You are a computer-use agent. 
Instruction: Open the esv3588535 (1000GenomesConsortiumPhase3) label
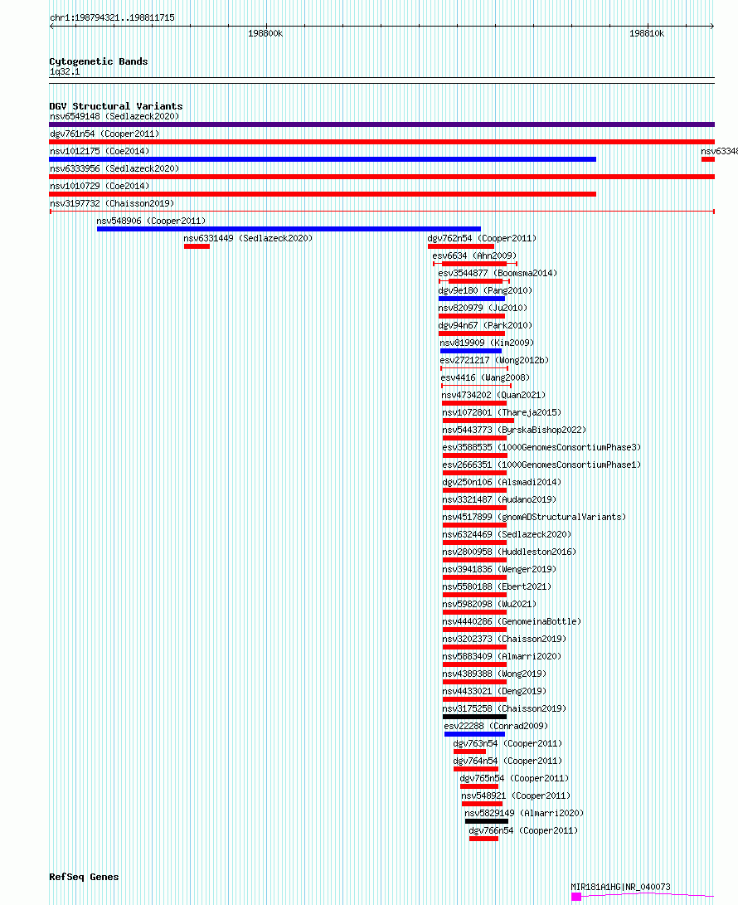pyautogui.click(x=541, y=447)
